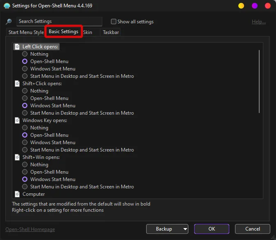
Task: Select Open-Shell Menu under Shift+Win opens
Action: coord(25,172)
